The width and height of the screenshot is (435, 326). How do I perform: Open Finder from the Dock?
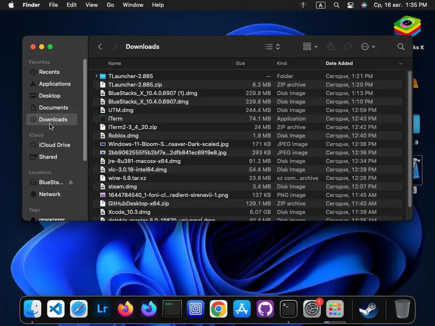click(x=32, y=309)
